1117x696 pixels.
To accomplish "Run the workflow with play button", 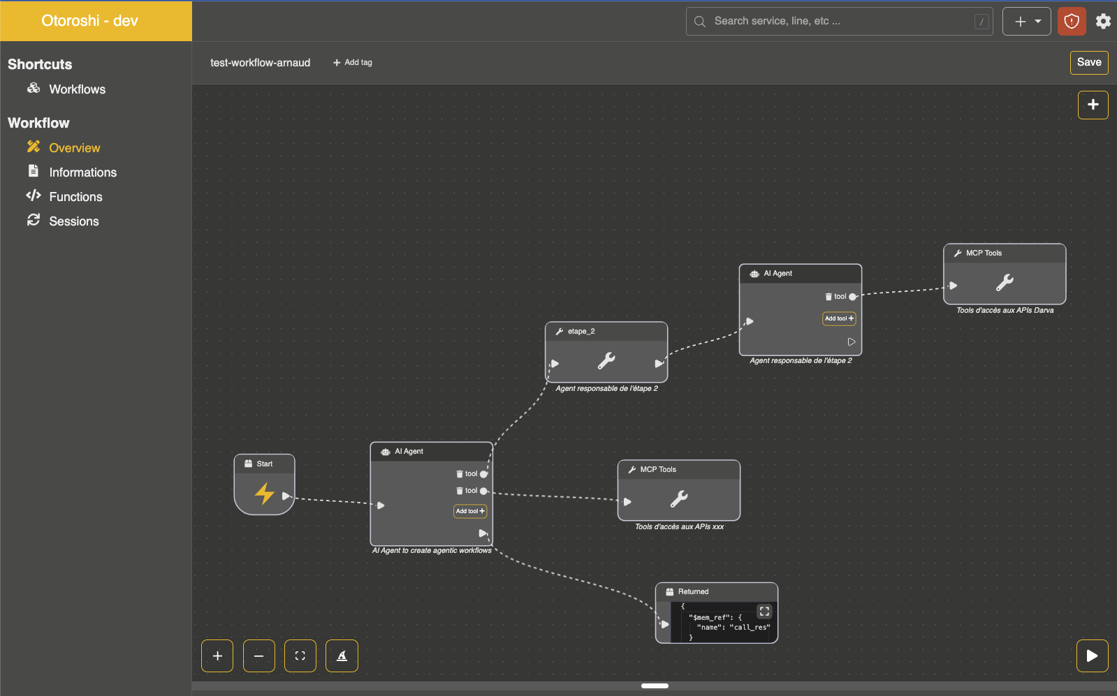I will 1092,656.
